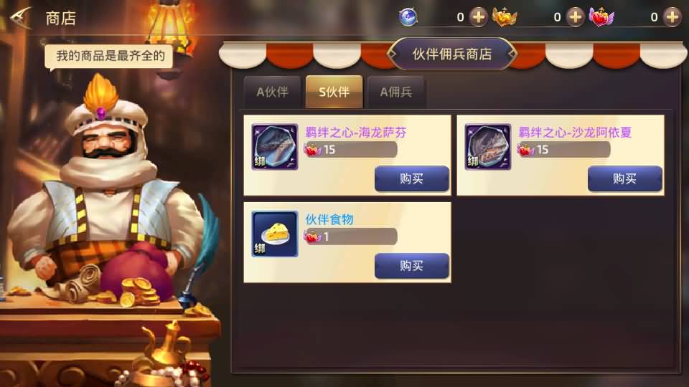This screenshot has width=689, height=387.
Task: Go back using the arrow icon
Action: coord(20,17)
